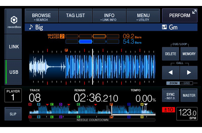Click the track title Big
This screenshot has height=133, width=202.
tap(39, 27)
